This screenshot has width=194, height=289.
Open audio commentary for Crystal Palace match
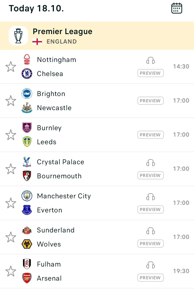coord(151,163)
